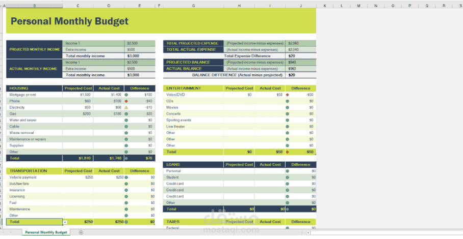Select column L header
The width and height of the screenshot is (463, 239).
pos(342,6)
